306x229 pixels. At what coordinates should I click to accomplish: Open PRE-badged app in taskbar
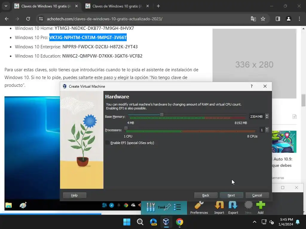click(x=153, y=222)
